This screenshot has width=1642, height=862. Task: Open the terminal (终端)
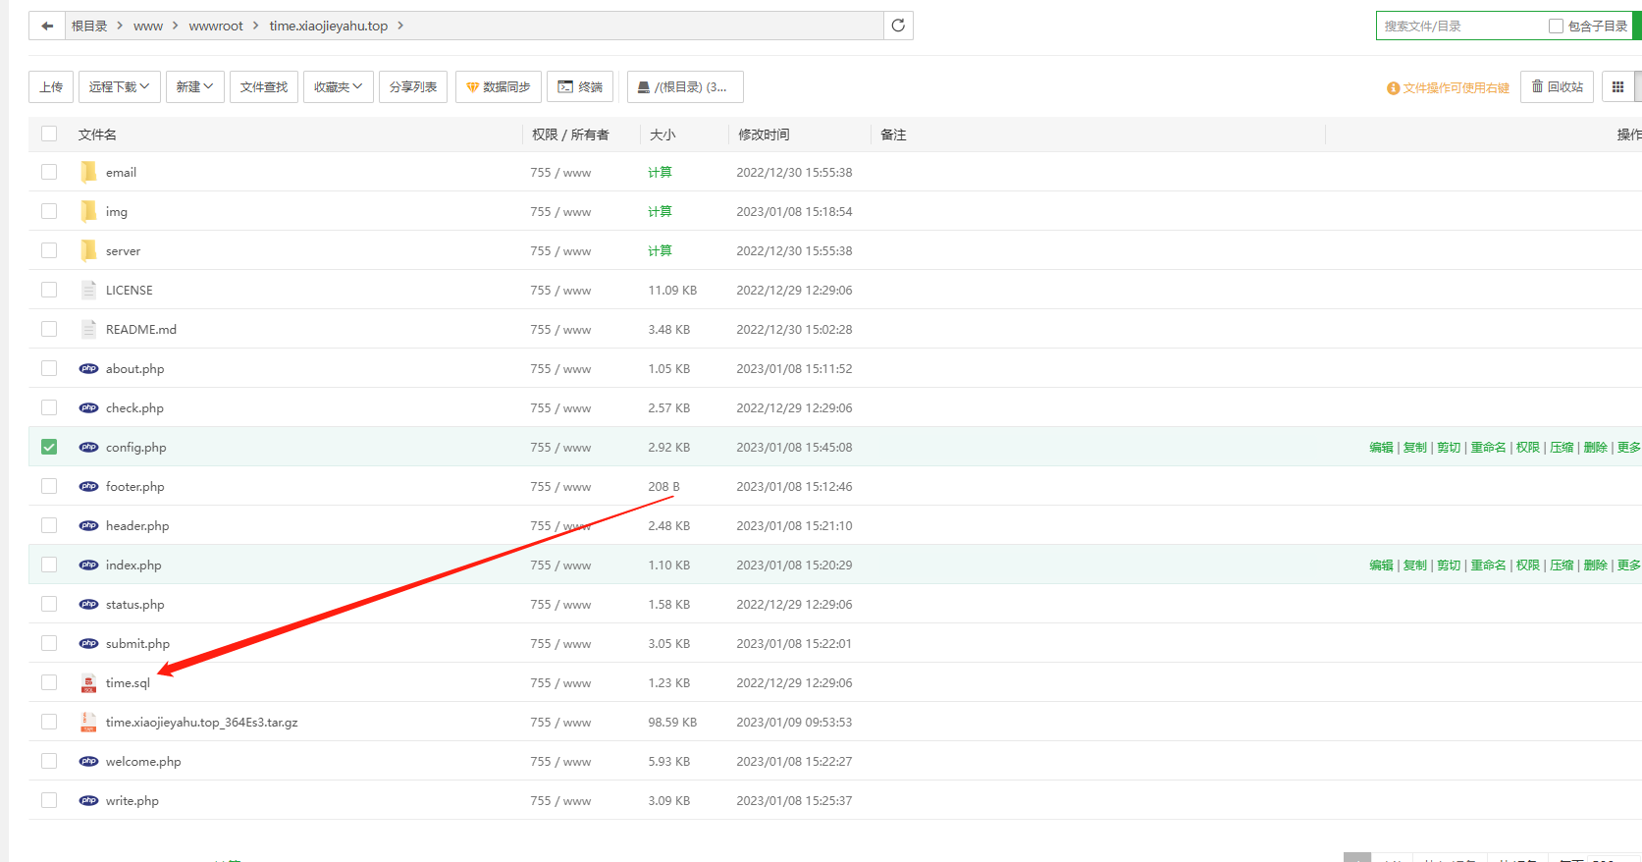coord(580,86)
